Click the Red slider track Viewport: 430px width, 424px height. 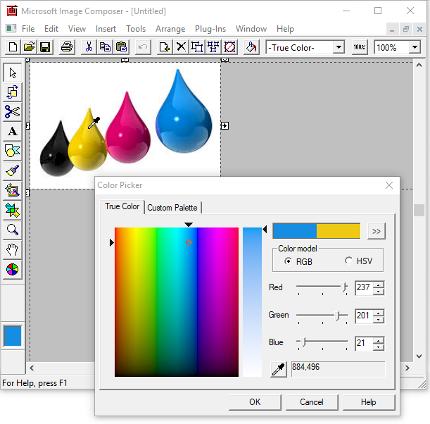(321, 287)
